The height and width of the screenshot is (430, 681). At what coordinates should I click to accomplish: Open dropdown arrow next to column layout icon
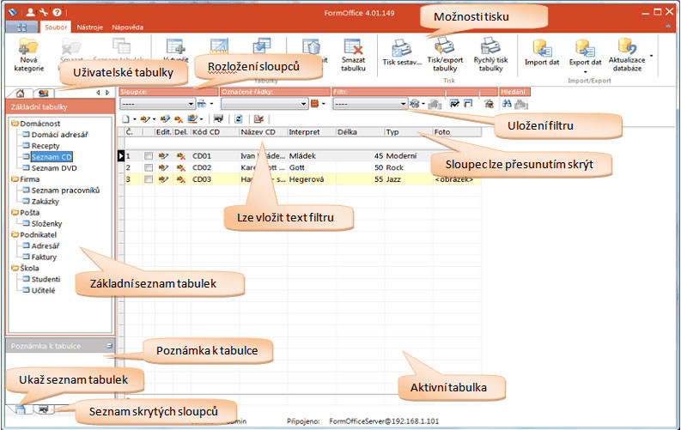point(211,104)
